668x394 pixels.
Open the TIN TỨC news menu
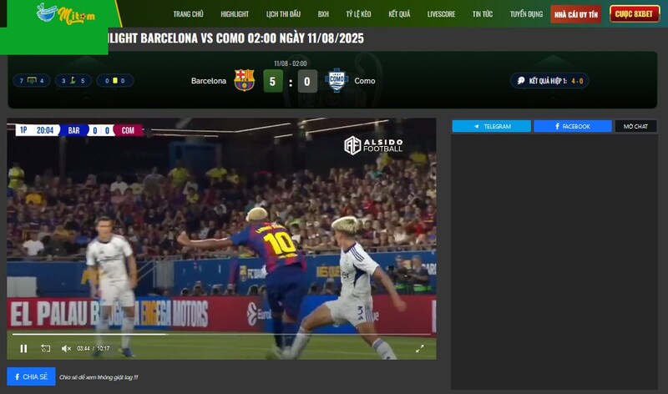pyautogui.click(x=483, y=14)
